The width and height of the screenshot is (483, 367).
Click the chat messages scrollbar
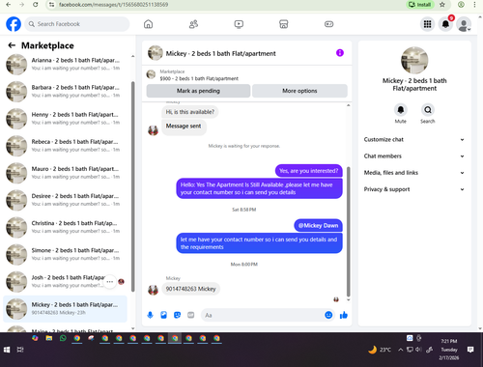348,232
